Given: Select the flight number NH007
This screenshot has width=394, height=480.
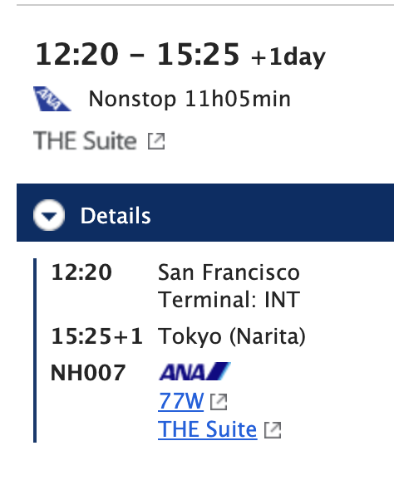Looking at the screenshot, I should coord(88,373).
